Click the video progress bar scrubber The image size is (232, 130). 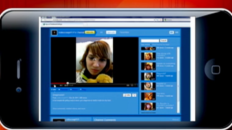[x=67, y=83]
